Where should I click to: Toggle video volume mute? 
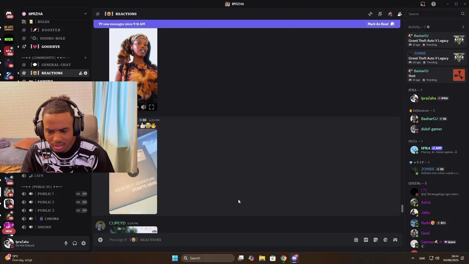143,107
